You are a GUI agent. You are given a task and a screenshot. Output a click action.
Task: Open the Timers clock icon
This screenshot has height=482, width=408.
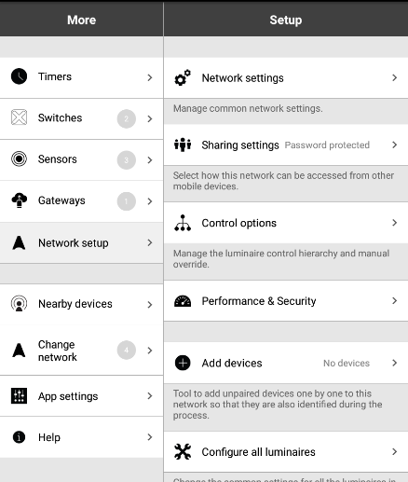19,76
